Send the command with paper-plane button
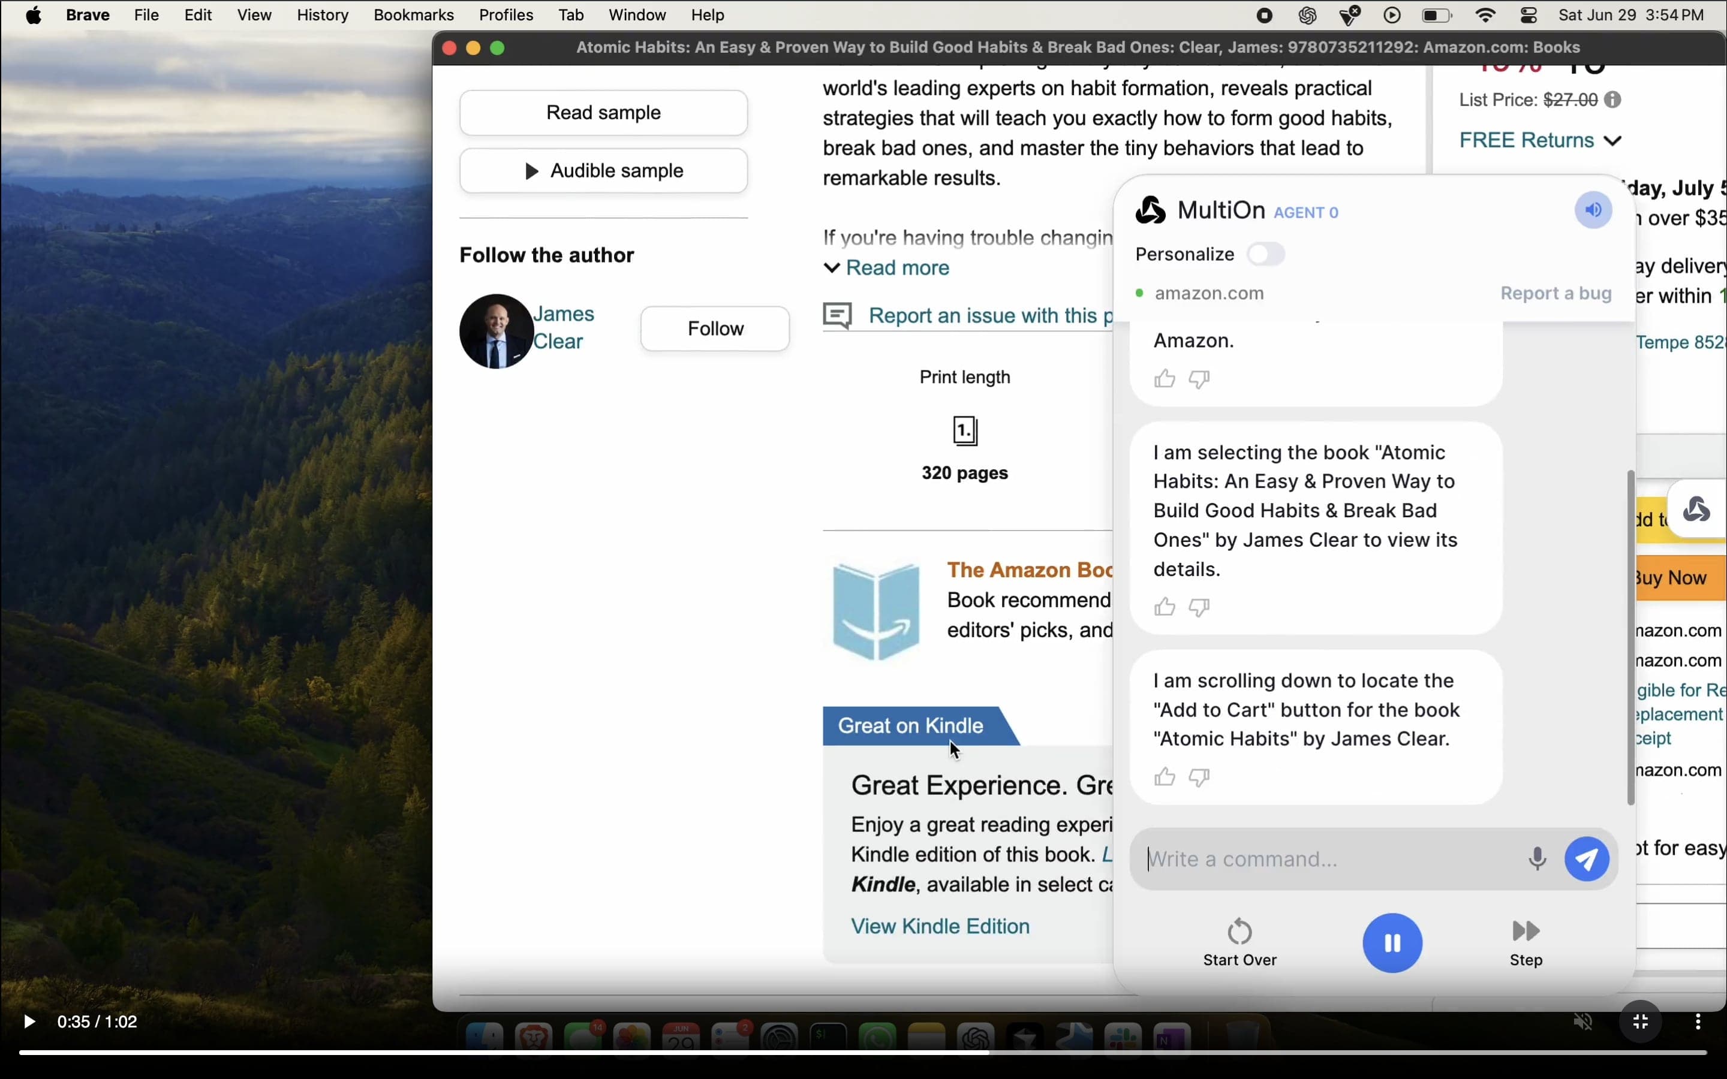 1587,858
